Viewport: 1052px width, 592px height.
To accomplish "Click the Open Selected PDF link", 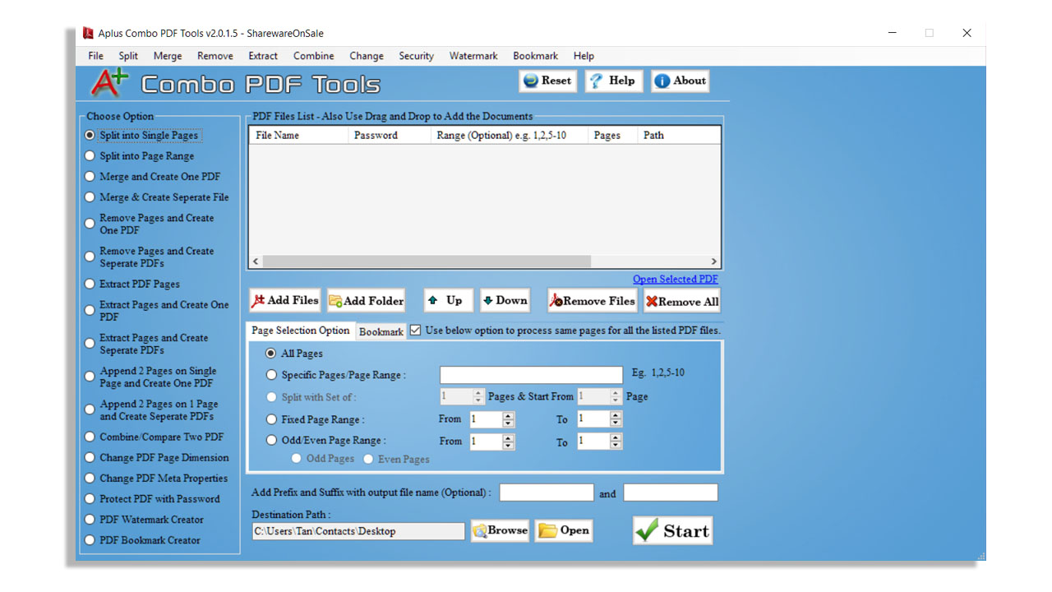I will point(675,279).
